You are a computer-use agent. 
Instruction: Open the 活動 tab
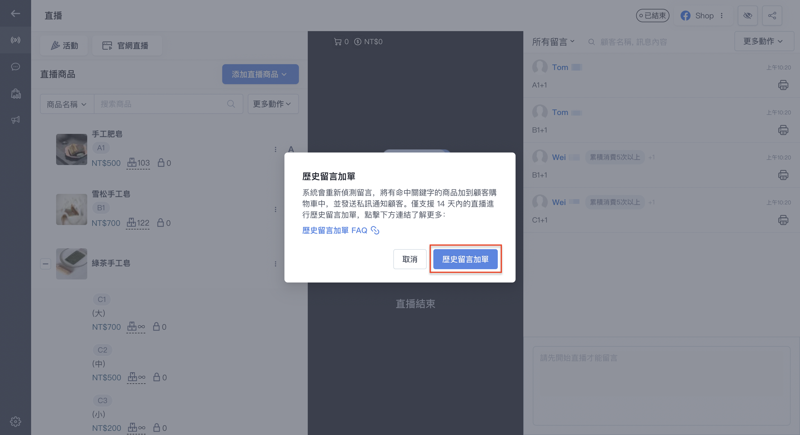click(x=64, y=46)
